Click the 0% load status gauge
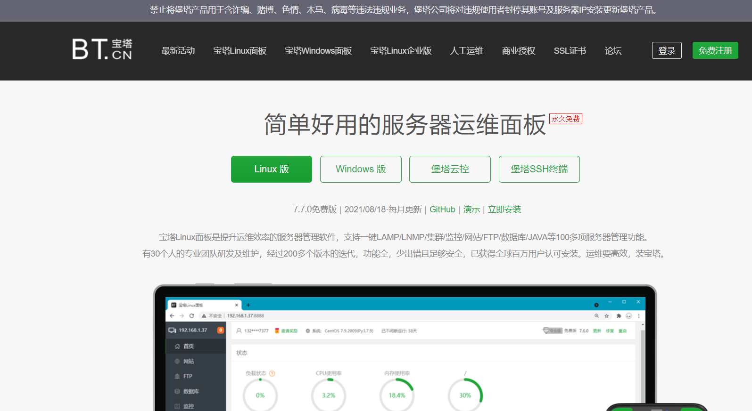752x411 pixels. pos(260,395)
